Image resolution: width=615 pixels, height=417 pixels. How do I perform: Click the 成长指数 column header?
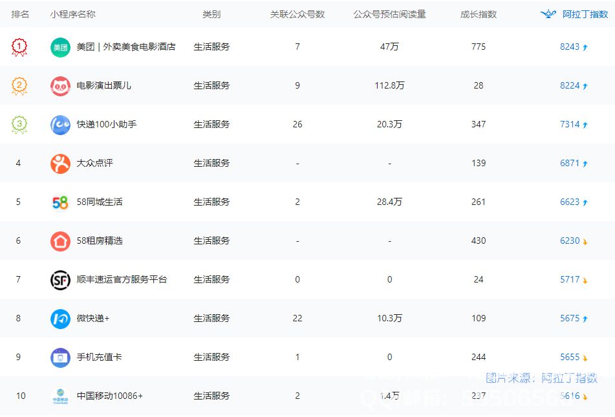click(x=479, y=14)
